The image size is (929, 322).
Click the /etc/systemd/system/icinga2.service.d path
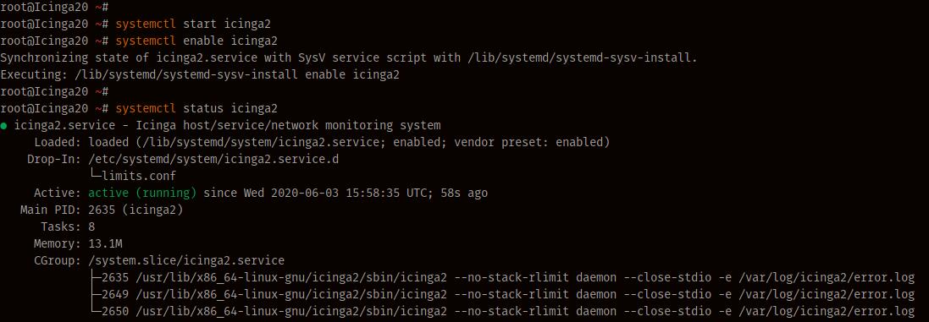[213, 160]
